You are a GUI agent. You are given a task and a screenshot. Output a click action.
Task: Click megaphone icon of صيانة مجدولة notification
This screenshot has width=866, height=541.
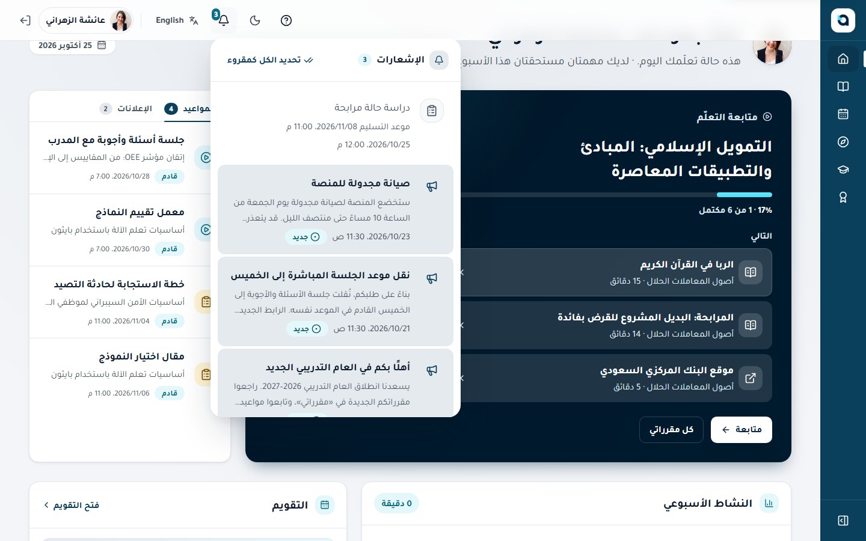432,186
